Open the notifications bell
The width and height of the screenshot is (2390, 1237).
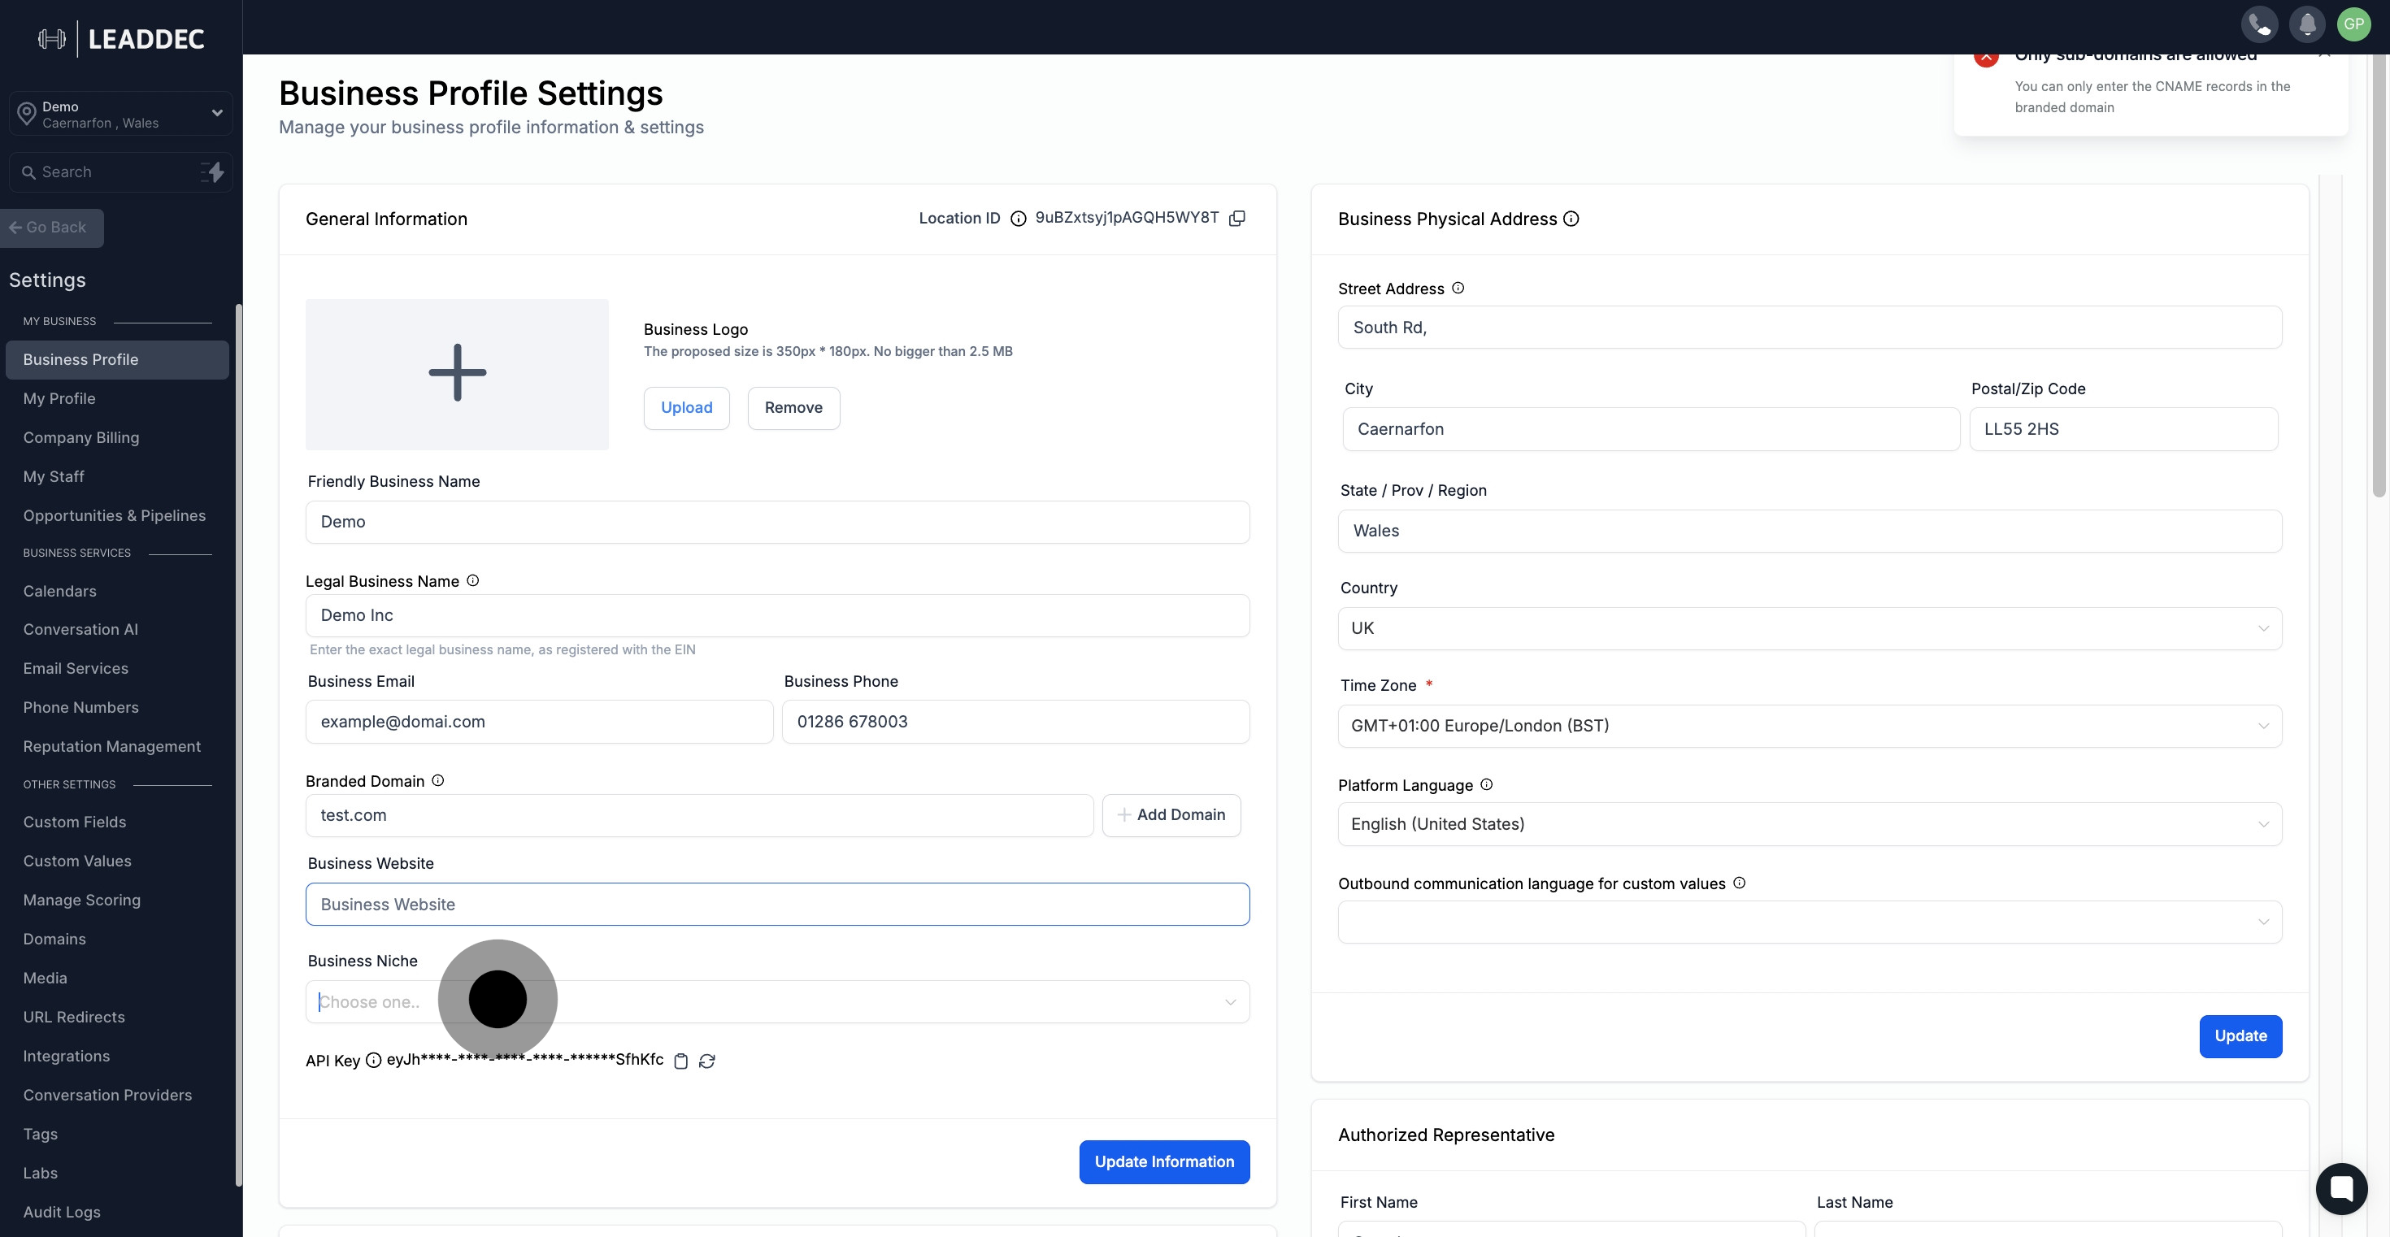pyautogui.click(x=2306, y=24)
